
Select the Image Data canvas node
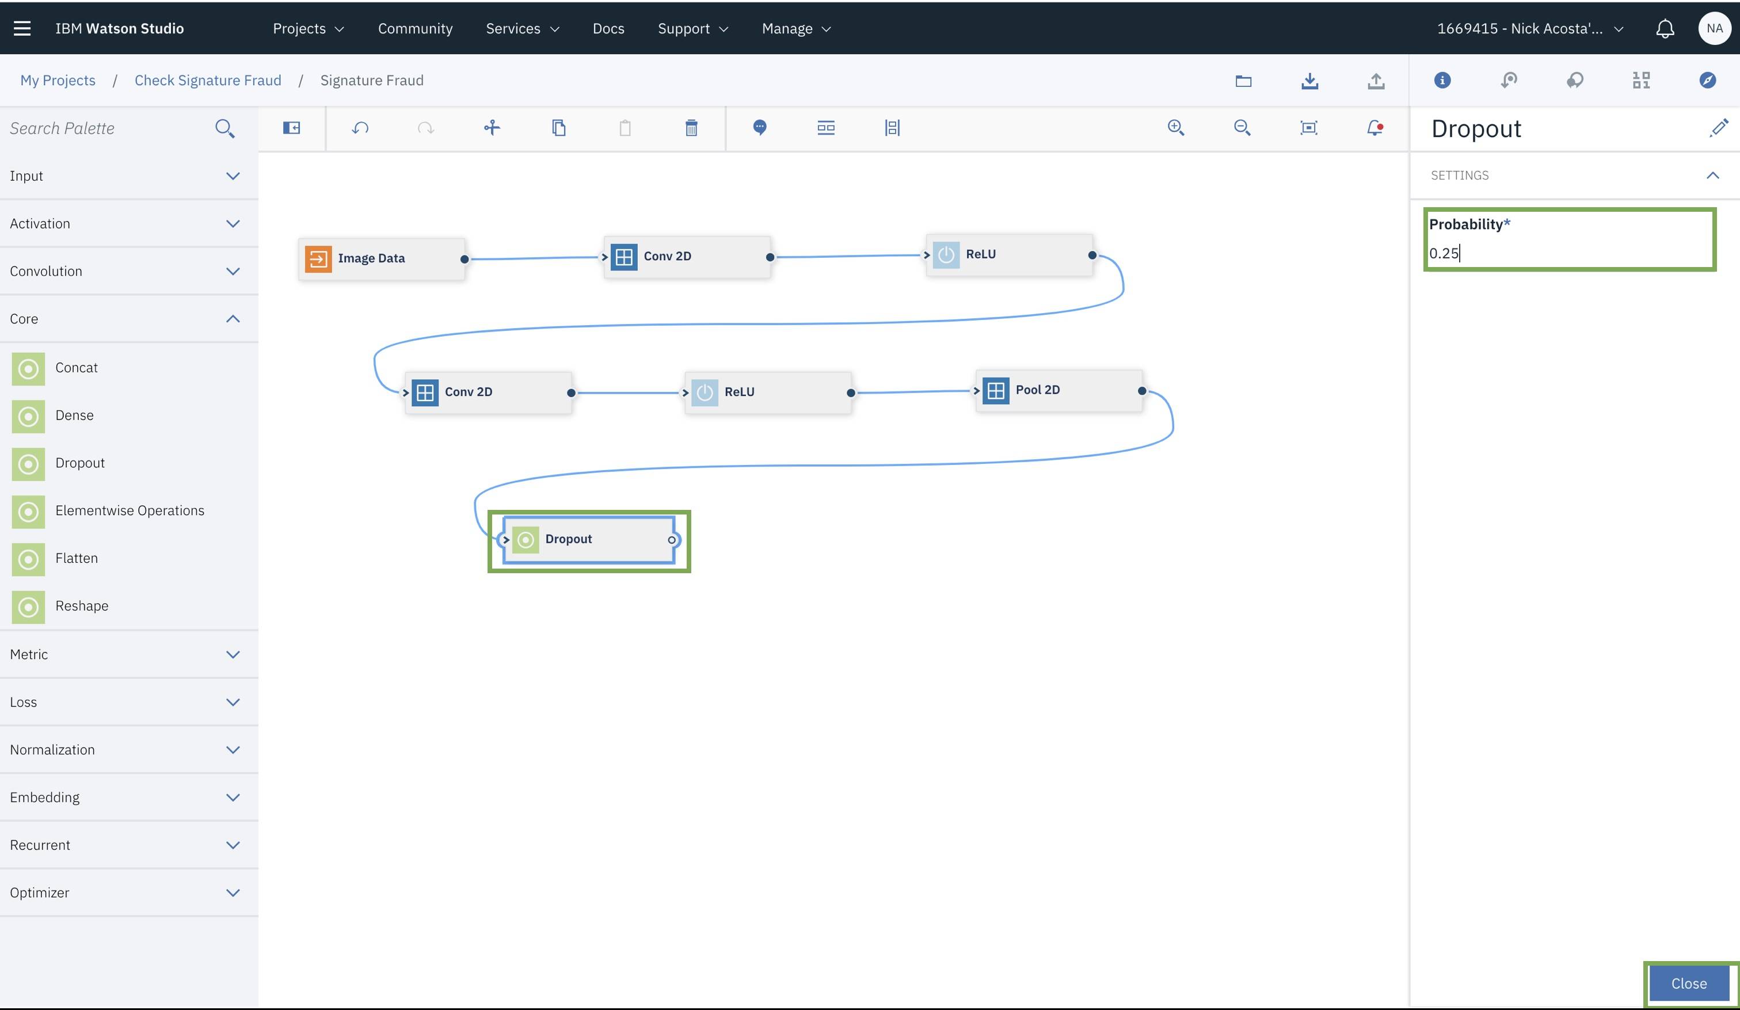382,259
